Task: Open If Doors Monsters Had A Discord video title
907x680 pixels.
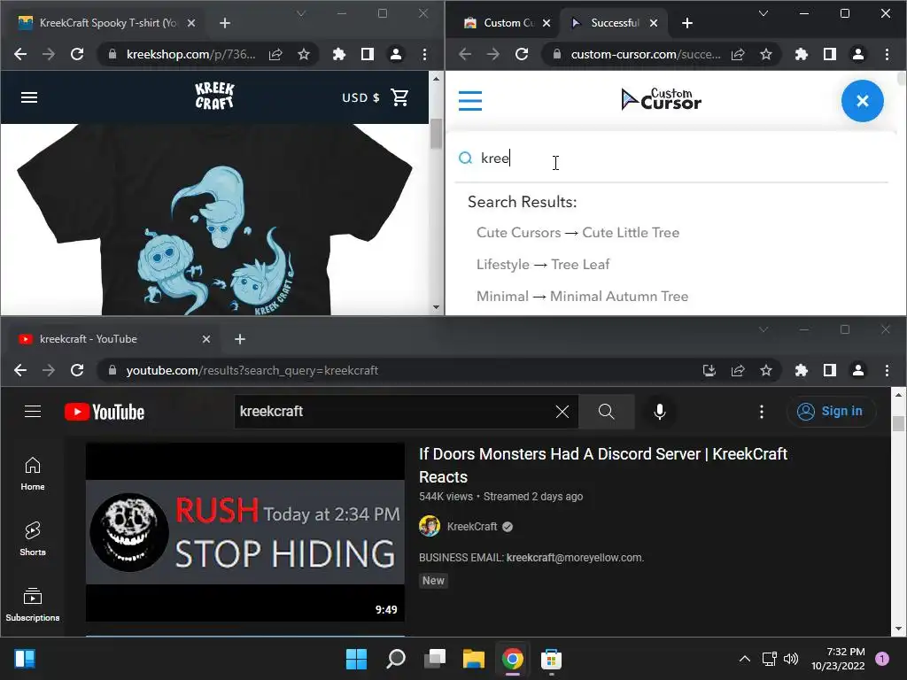Action: [602, 466]
